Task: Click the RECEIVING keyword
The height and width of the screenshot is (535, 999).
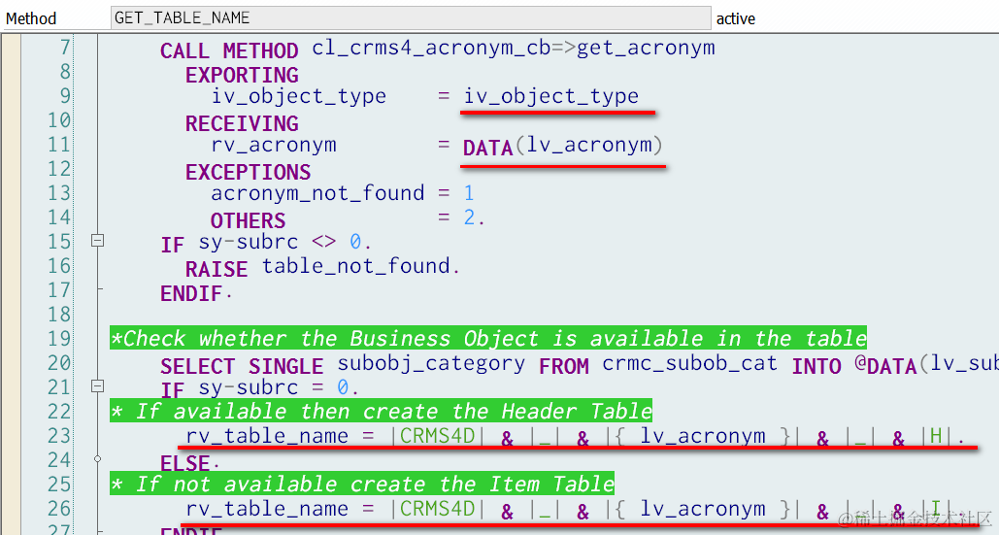Action: pos(242,123)
